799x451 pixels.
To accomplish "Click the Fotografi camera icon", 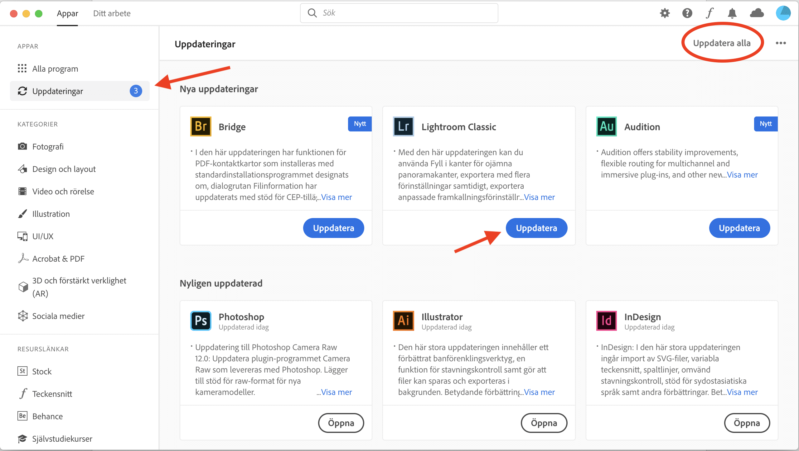I will coord(22,146).
